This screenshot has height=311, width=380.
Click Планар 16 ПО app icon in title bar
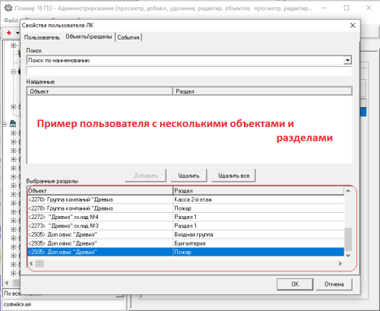tap(8, 8)
